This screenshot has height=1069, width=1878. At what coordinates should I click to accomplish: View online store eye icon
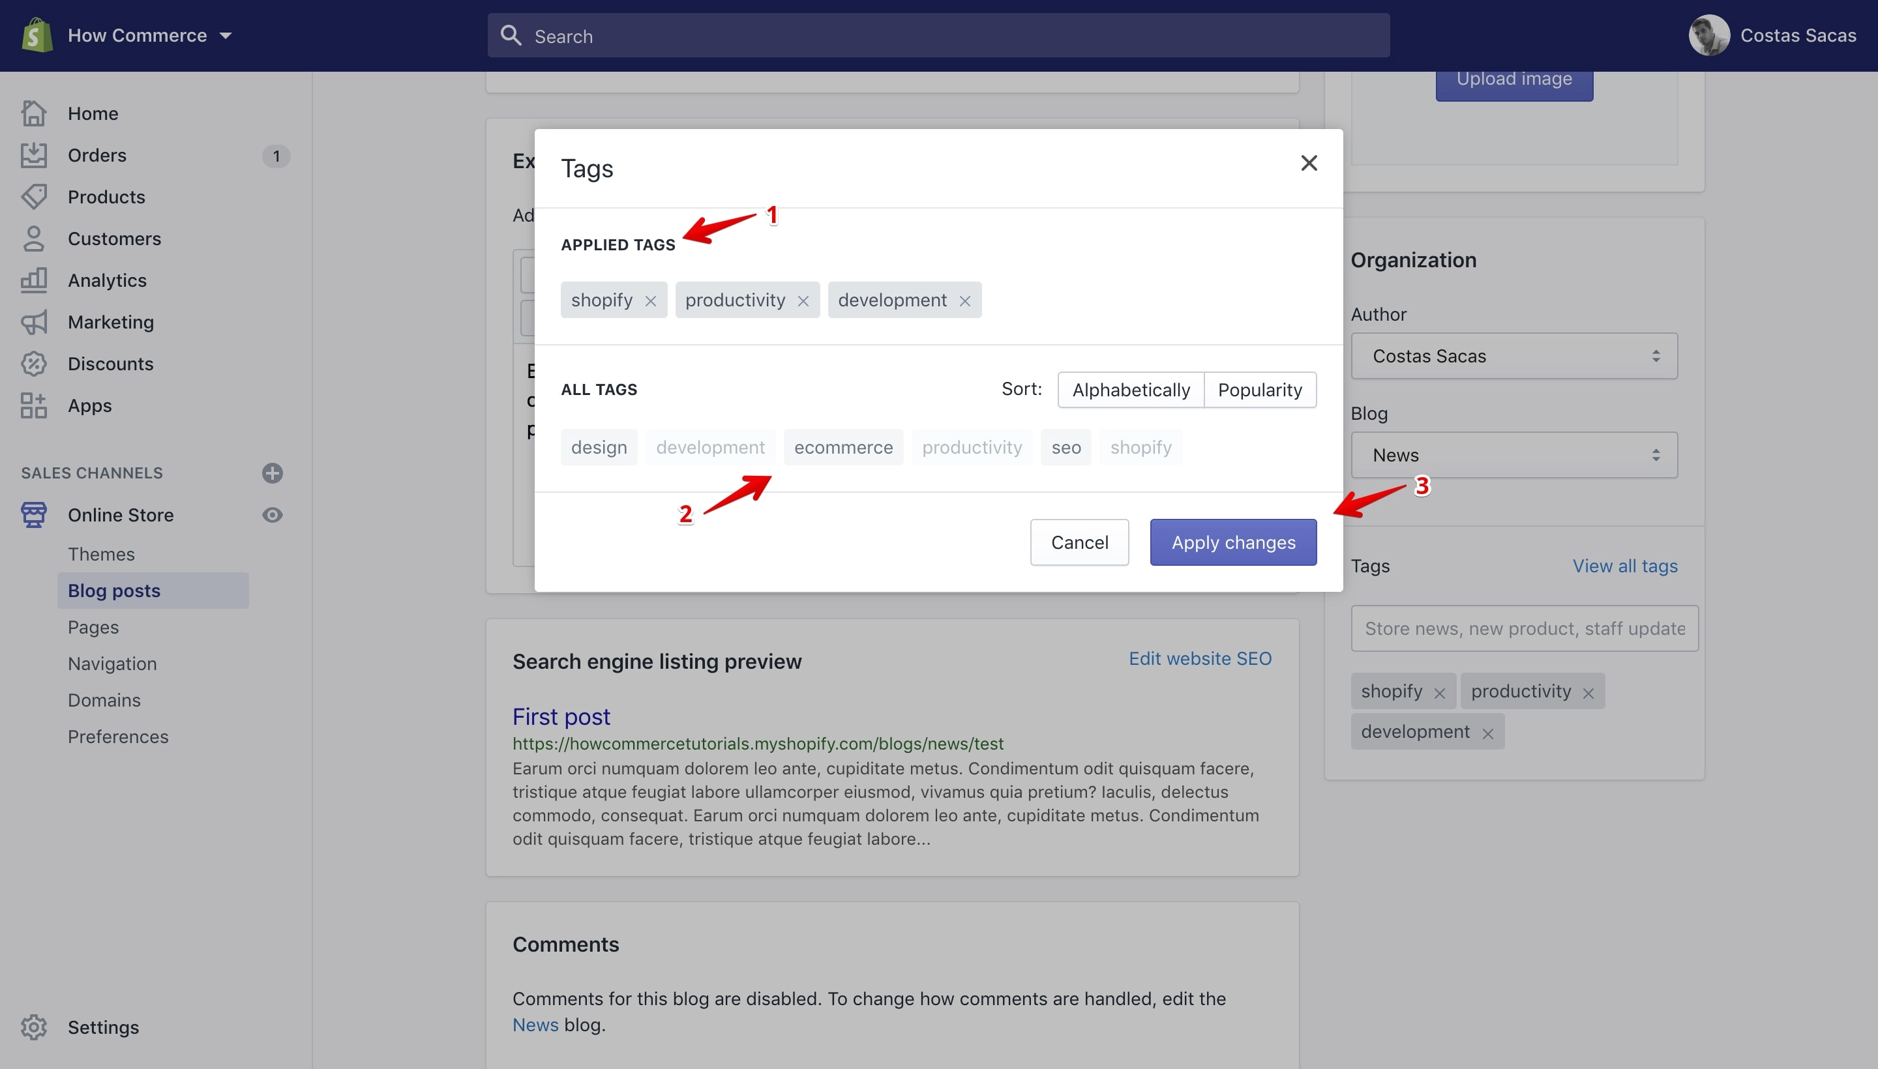click(273, 515)
